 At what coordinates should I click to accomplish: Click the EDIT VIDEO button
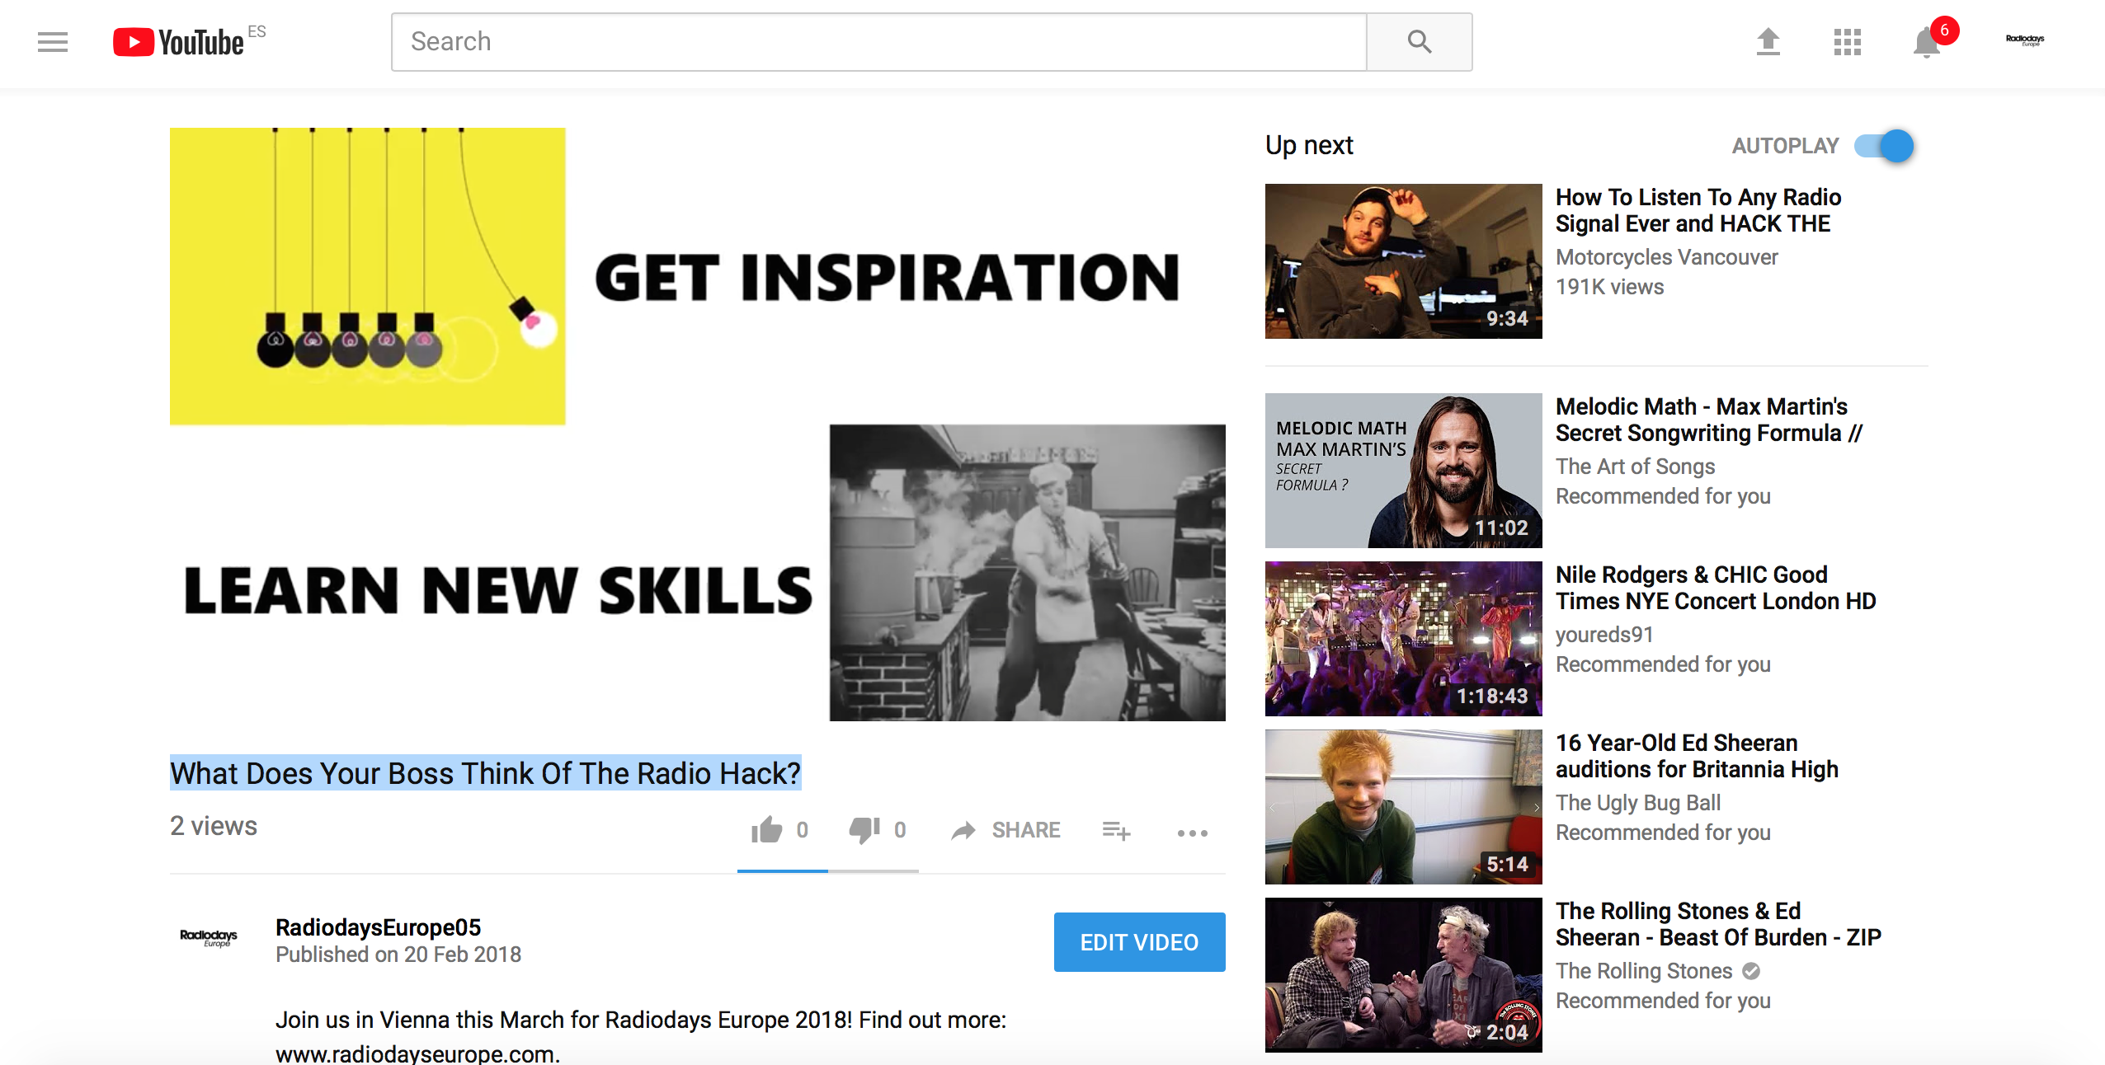1139,942
